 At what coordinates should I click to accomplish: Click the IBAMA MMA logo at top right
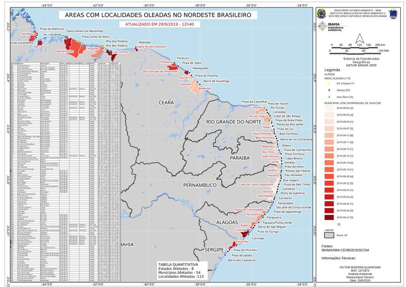point(393,14)
